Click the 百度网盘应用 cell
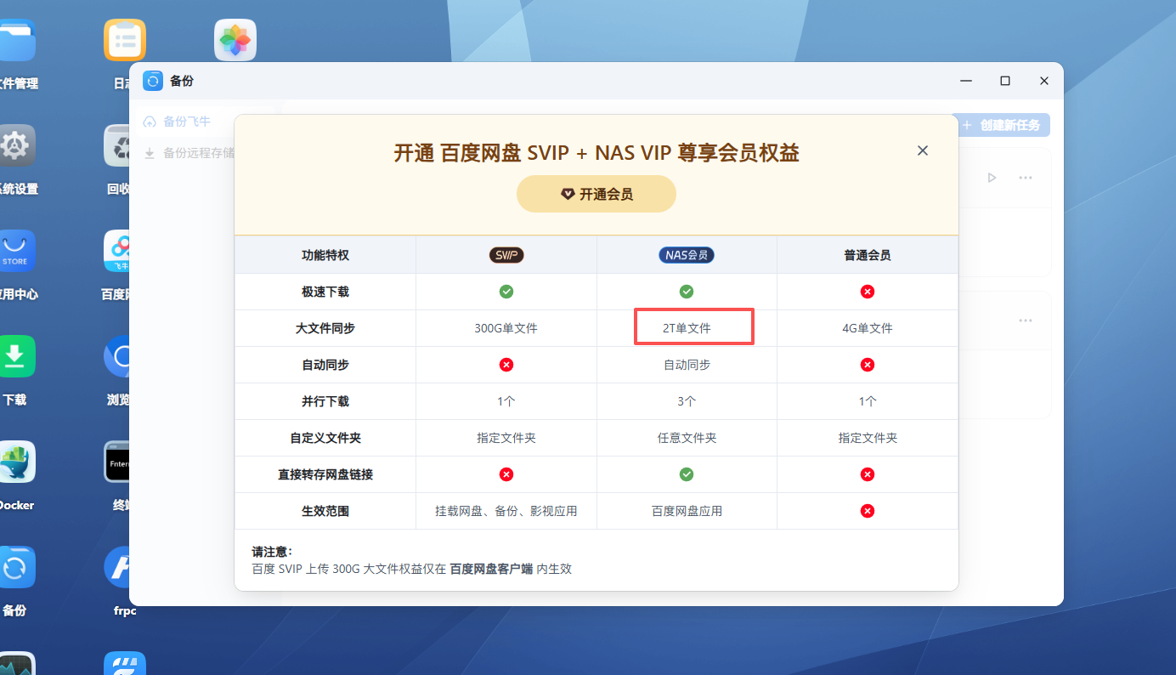This screenshot has height=675, width=1176. [687, 511]
